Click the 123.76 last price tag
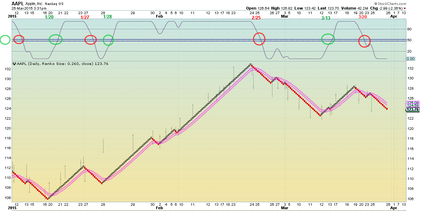424x211 pixels. tap(412, 109)
